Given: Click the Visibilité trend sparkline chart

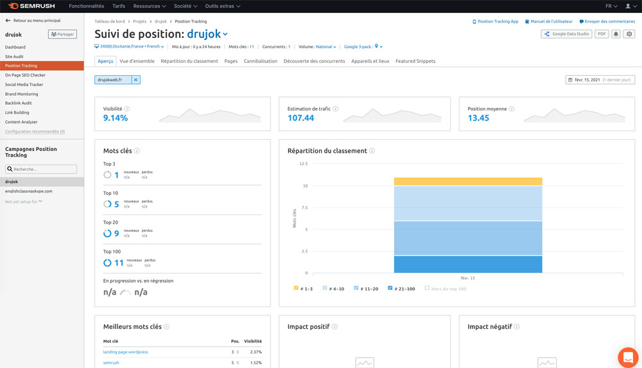Looking at the screenshot, I should click(210, 115).
